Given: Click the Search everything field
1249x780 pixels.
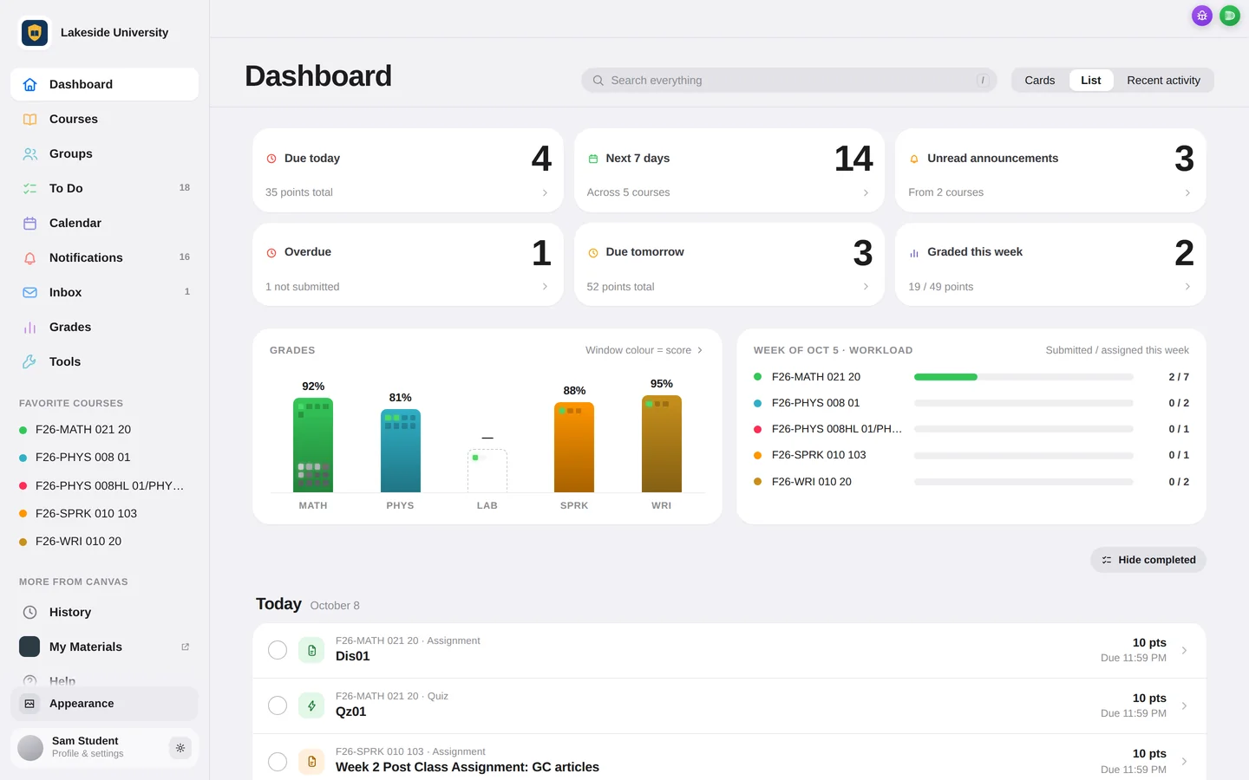Looking at the screenshot, I should pyautogui.click(x=789, y=81).
